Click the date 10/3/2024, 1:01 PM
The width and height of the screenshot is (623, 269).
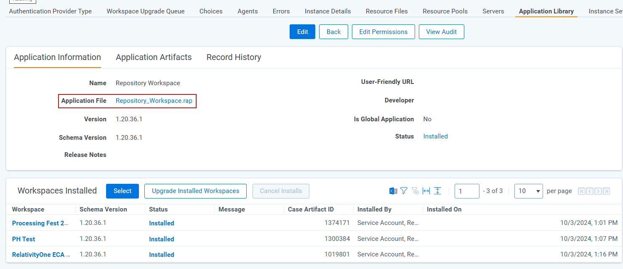click(589, 223)
